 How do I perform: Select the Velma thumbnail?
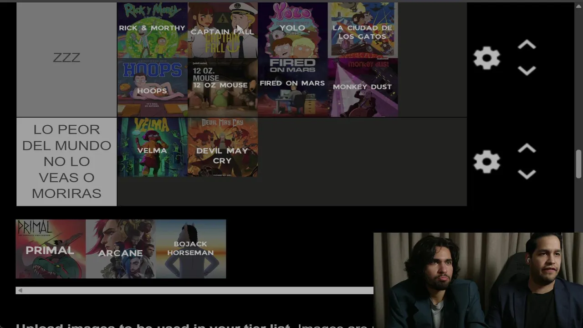pyautogui.click(x=152, y=147)
